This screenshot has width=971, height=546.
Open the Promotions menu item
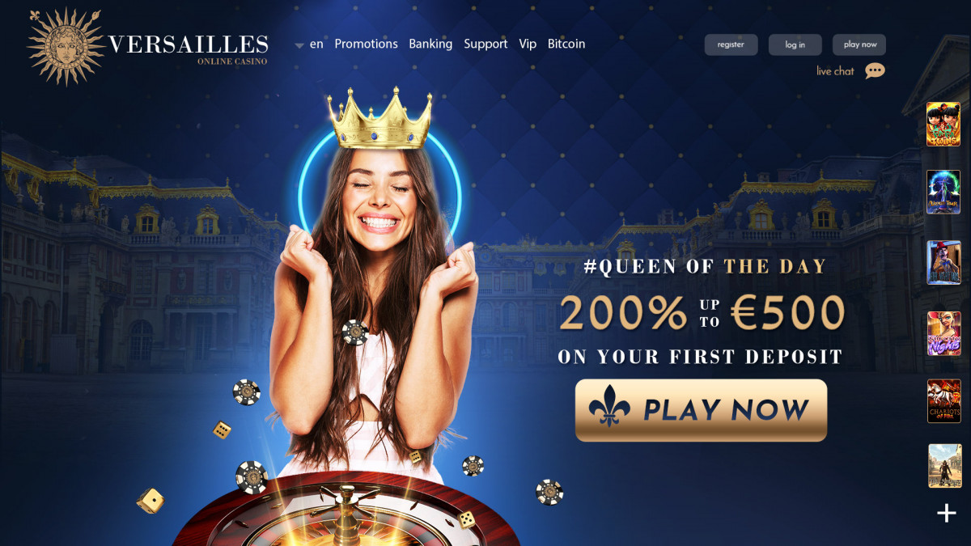point(366,44)
